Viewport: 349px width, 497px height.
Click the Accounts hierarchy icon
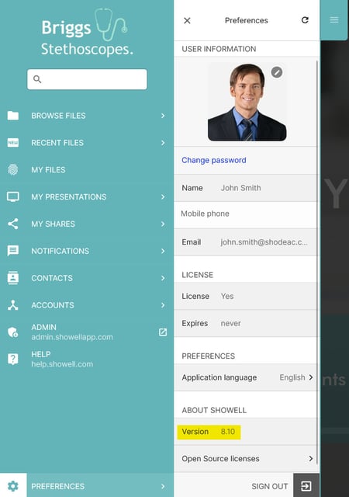click(x=13, y=305)
